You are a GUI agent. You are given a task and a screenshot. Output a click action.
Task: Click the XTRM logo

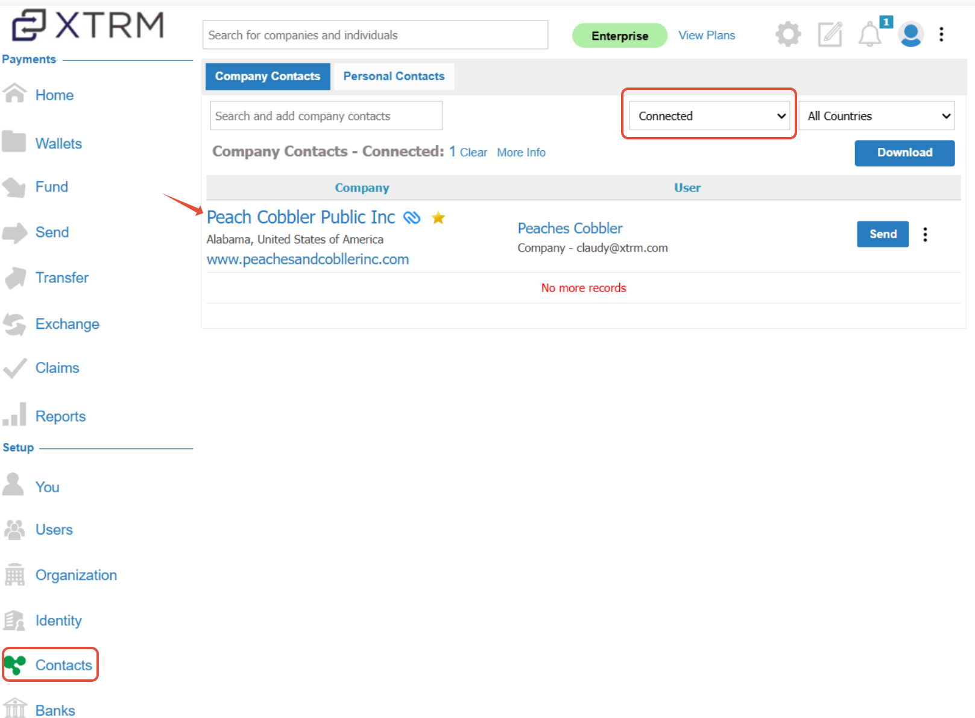[x=88, y=25]
